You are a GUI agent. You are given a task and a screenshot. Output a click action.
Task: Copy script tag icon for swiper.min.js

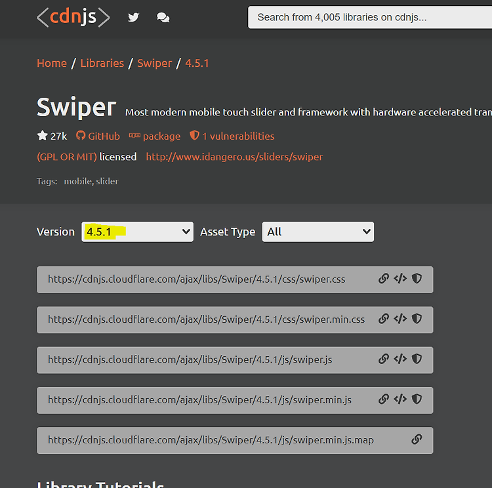coord(400,399)
